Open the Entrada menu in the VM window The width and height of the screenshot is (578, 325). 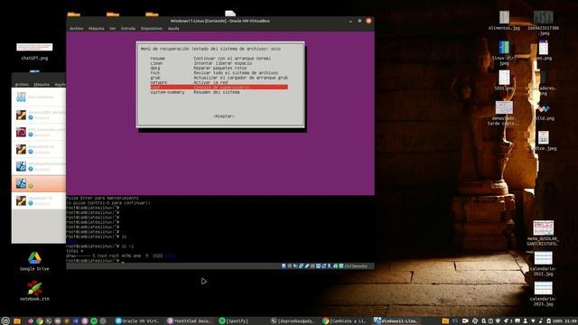tap(128, 28)
